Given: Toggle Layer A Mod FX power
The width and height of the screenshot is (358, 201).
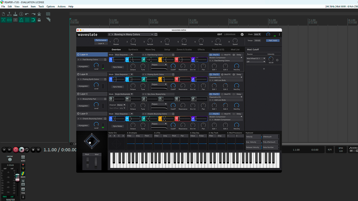Looking at the screenshot, I should [x=223, y=55].
